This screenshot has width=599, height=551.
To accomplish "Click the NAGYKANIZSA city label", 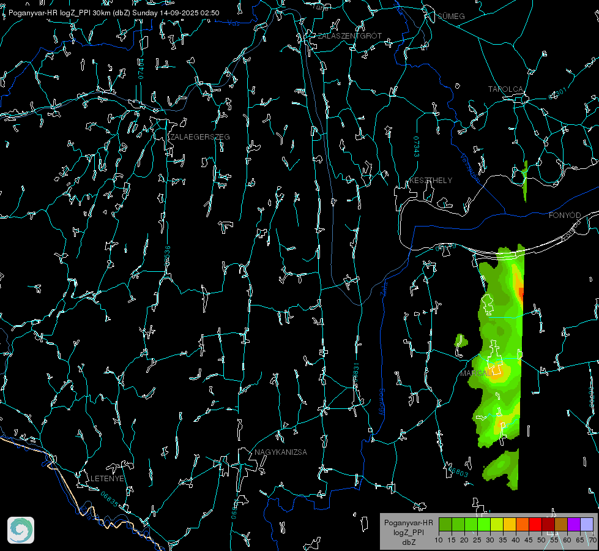I will [281, 452].
